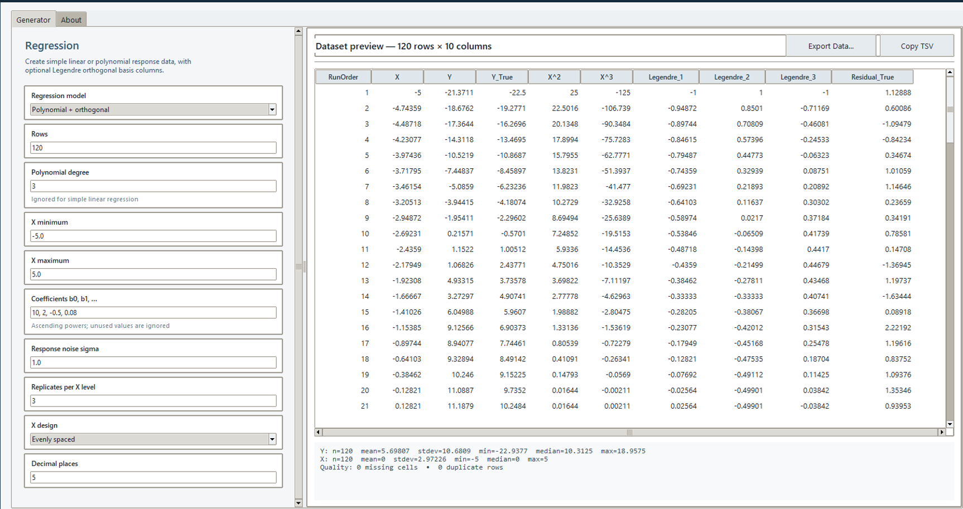Screen dimensions: 963x509
Task: Click the X^3 column header
Action: pos(606,77)
